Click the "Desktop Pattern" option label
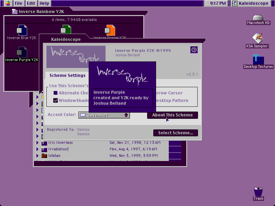This screenshot has width=275, height=206. coord(172,100)
